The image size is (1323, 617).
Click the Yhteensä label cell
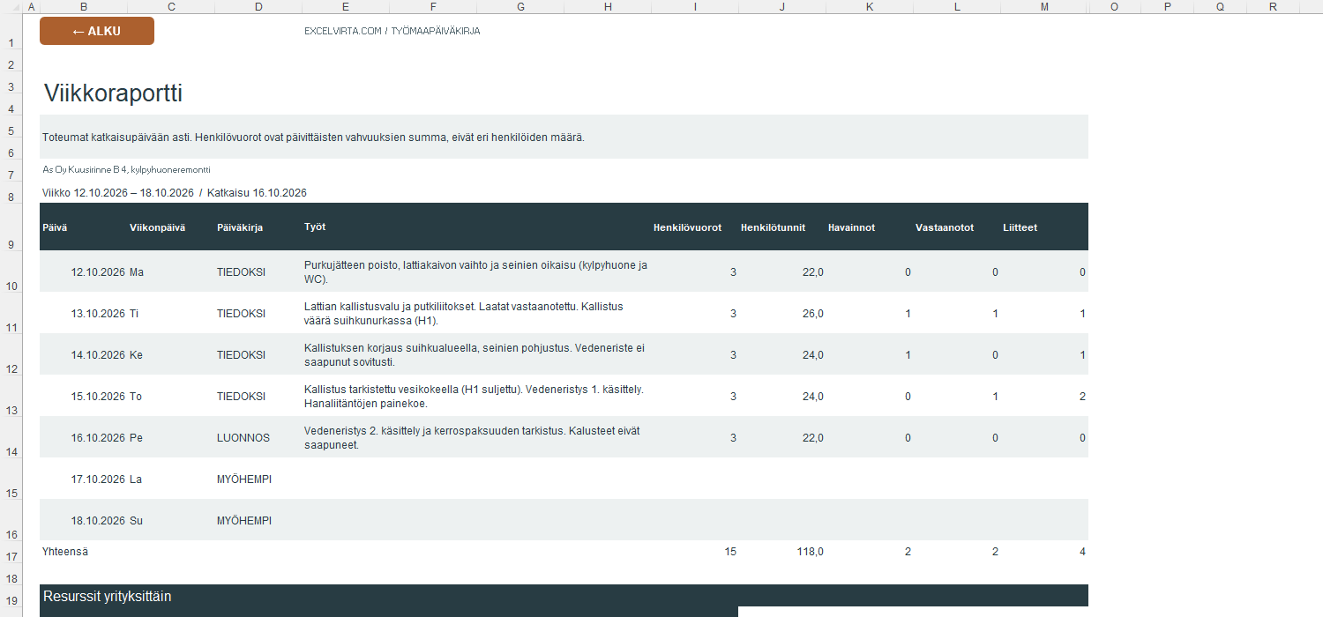[x=65, y=552]
